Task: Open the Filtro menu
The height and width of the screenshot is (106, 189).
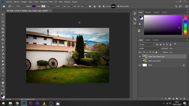Action: [x=51, y=2]
